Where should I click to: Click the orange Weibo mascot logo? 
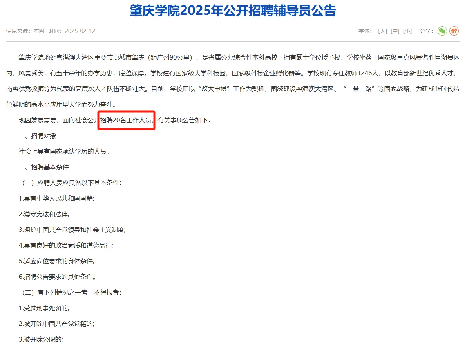(454, 31)
